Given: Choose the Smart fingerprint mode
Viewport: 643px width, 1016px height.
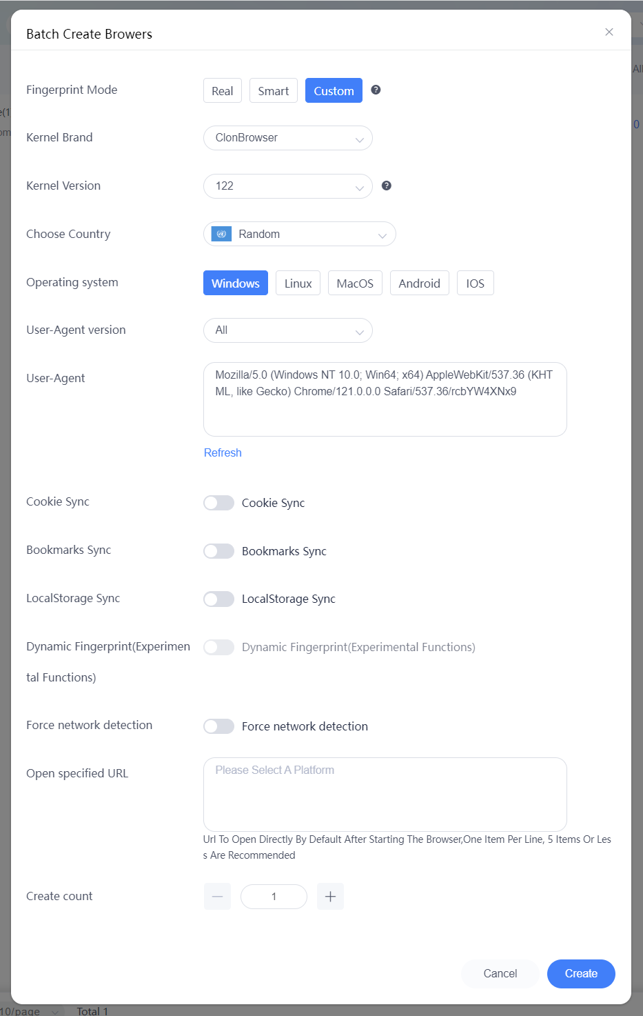Looking at the screenshot, I should click(x=274, y=90).
